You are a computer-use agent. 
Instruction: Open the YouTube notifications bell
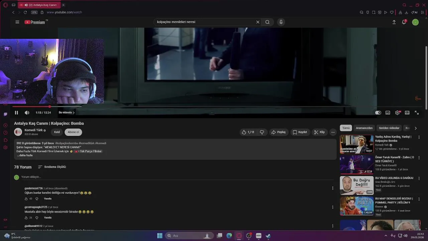(404, 22)
